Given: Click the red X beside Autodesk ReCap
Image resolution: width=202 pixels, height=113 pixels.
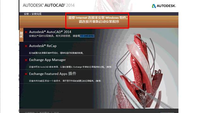Looking at the screenshot, I should pos(26,46).
